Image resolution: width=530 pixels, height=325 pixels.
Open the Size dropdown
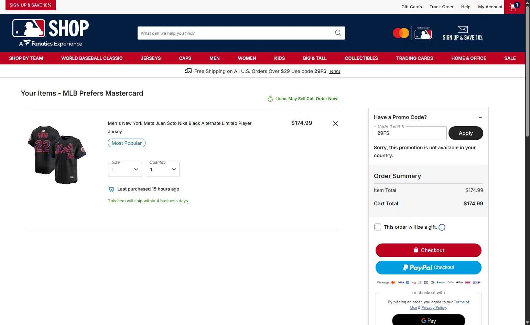click(125, 169)
